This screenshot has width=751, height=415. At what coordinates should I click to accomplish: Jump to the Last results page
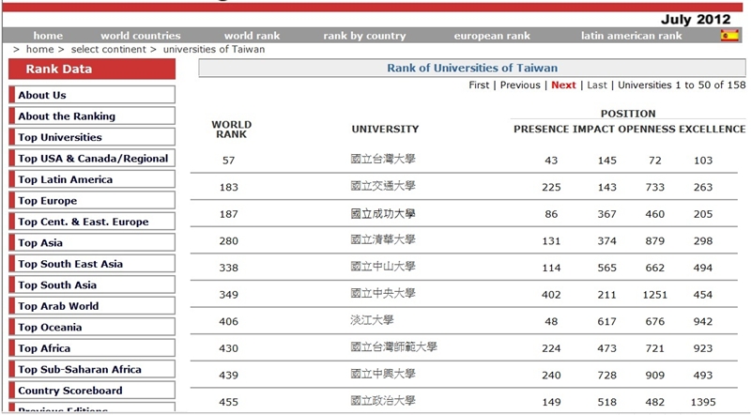pos(597,85)
